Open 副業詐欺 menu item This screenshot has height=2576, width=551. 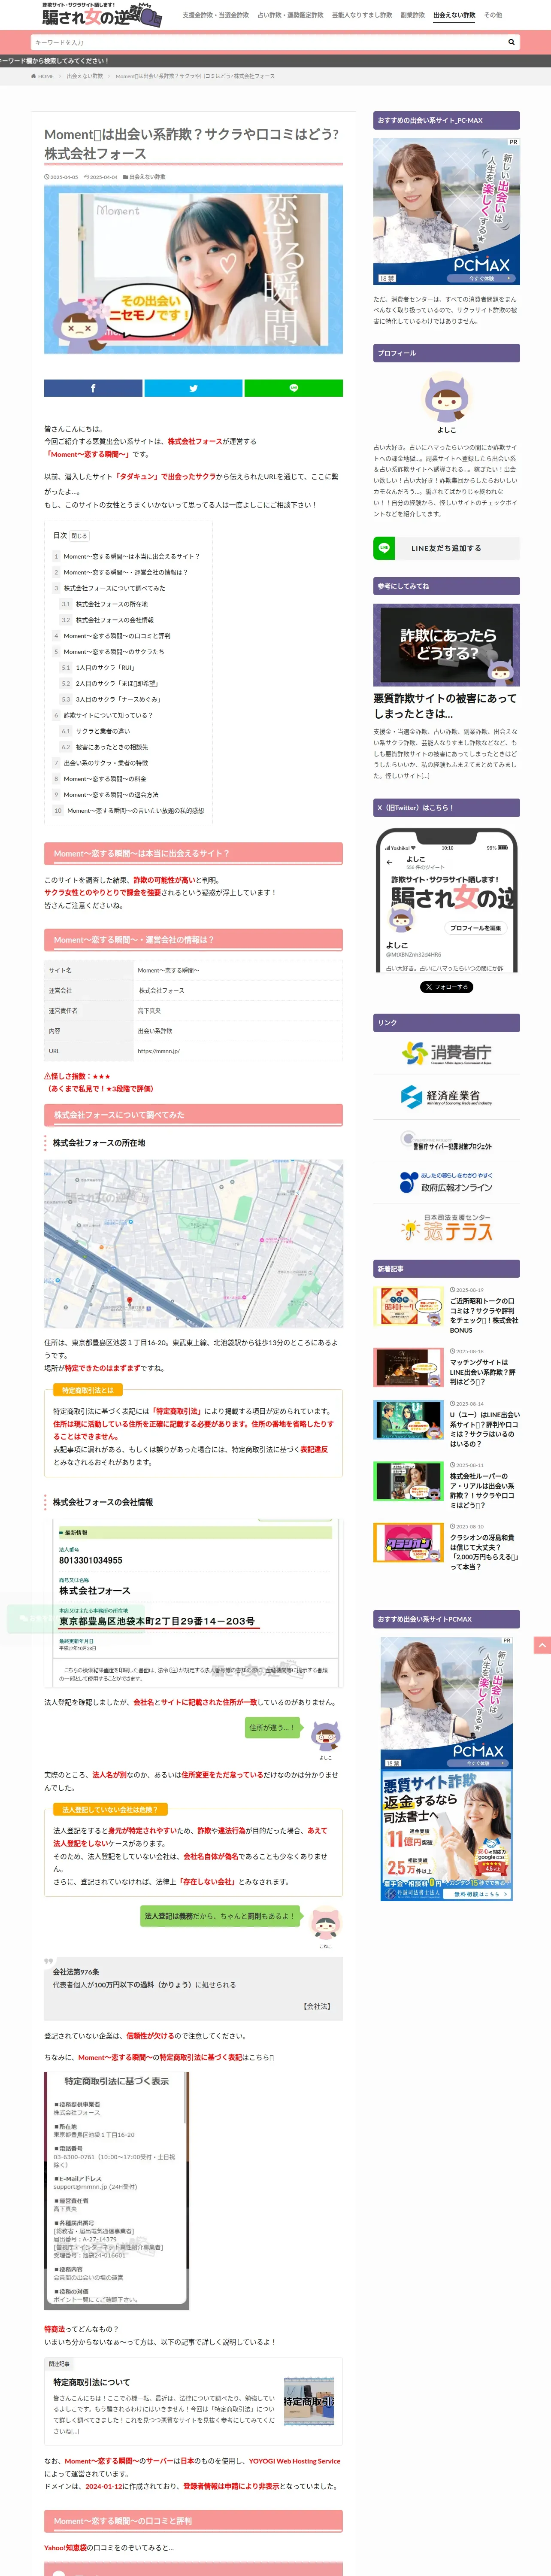coord(413,15)
